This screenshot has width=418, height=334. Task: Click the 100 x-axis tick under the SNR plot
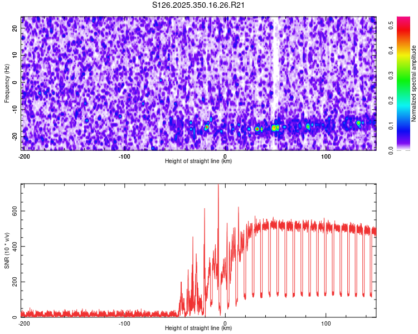coord(326,323)
